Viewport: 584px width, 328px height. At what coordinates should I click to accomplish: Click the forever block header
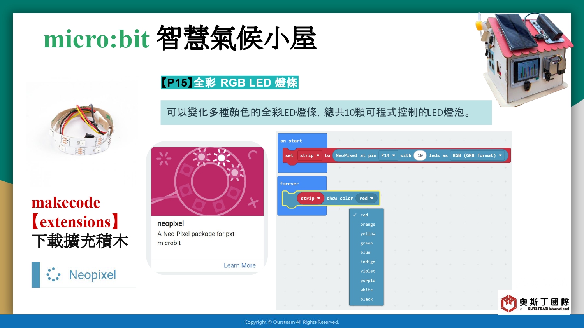[x=289, y=183]
